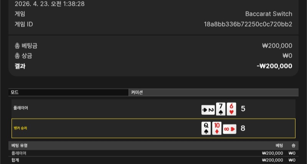Select the 합계 total row
307x164 pixels.
pyautogui.click(x=153, y=160)
